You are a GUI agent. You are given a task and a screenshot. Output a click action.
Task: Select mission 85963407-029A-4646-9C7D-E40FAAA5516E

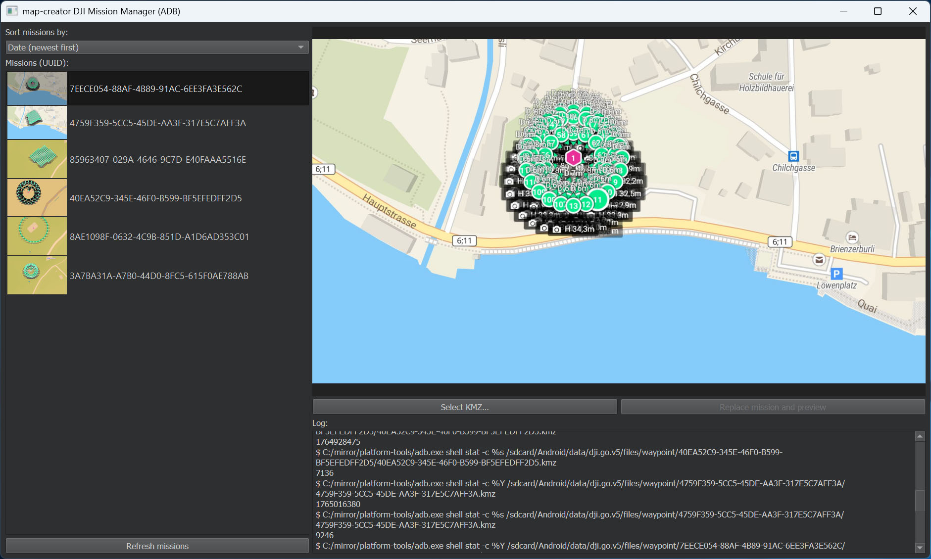pyautogui.click(x=157, y=160)
